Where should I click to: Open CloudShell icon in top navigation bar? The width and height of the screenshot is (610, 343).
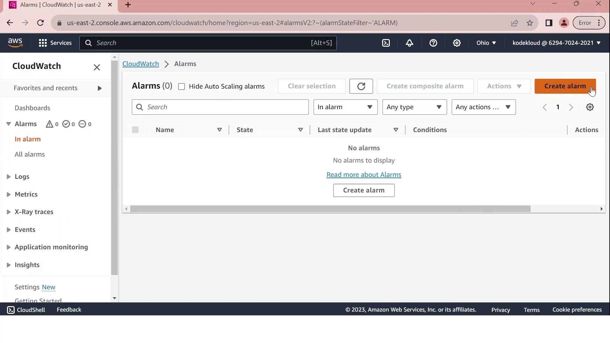click(x=386, y=43)
